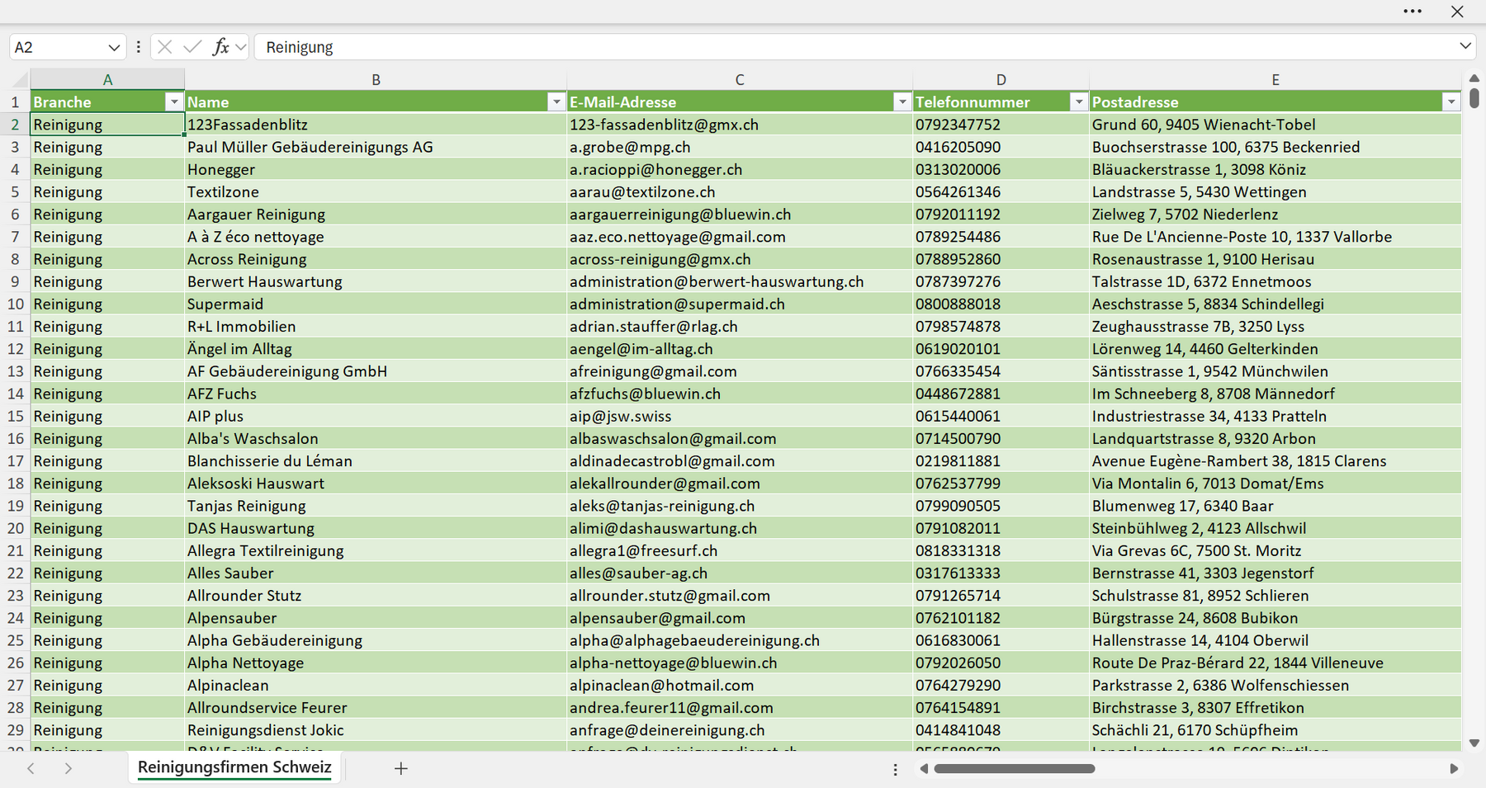Add a new sheet with plus icon
Image resolution: width=1486 pixels, height=788 pixels.
point(401,768)
